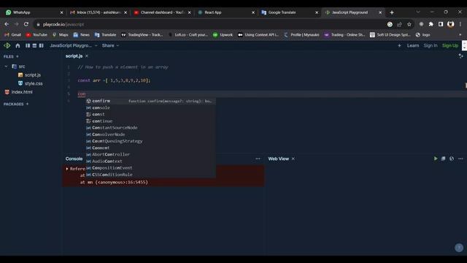467x263 pixels.
Task: Click the refresh icon in Web View toolbar
Action: point(452,159)
